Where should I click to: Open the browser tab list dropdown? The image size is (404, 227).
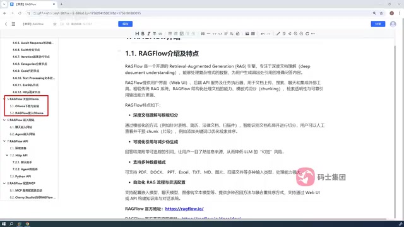[4, 4]
